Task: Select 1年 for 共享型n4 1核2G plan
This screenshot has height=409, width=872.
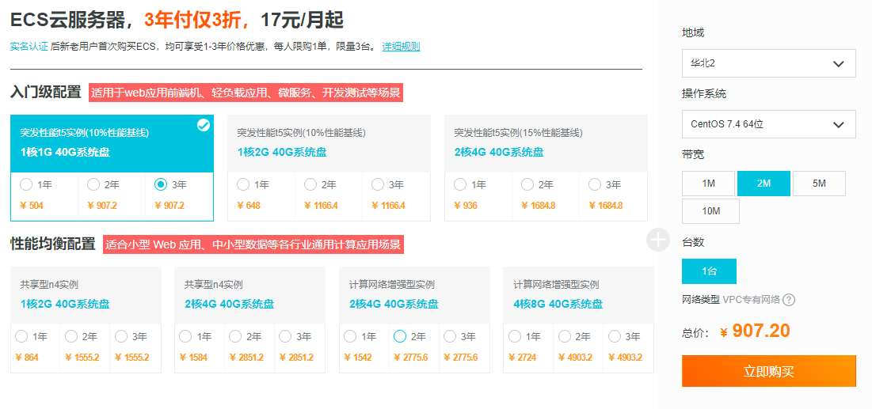Action: 21,336
